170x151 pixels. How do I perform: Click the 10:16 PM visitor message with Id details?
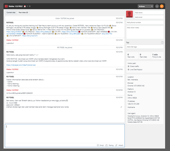click(19, 93)
